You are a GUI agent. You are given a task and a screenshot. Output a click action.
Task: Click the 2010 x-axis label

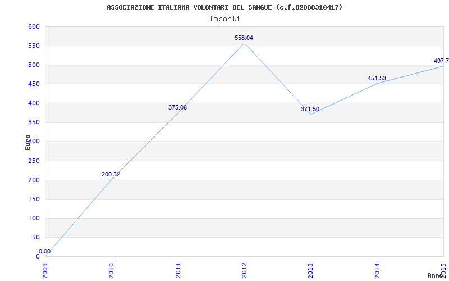111,270
